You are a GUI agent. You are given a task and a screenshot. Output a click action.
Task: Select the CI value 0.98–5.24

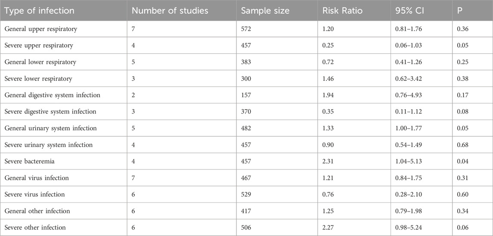click(409, 227)
